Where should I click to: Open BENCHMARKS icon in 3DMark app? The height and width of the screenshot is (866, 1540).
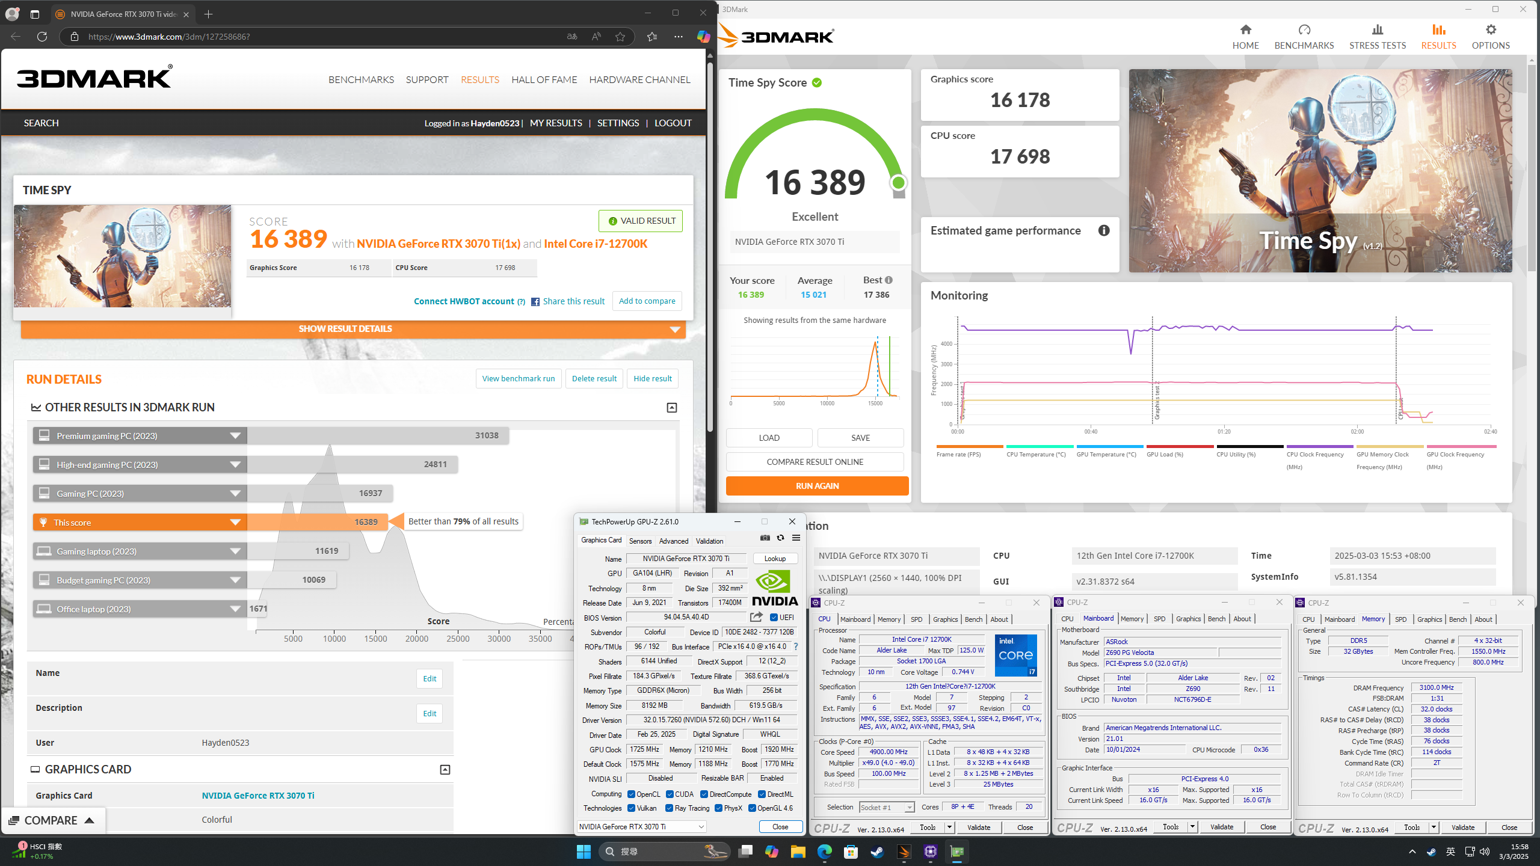tap(1304, 29)
